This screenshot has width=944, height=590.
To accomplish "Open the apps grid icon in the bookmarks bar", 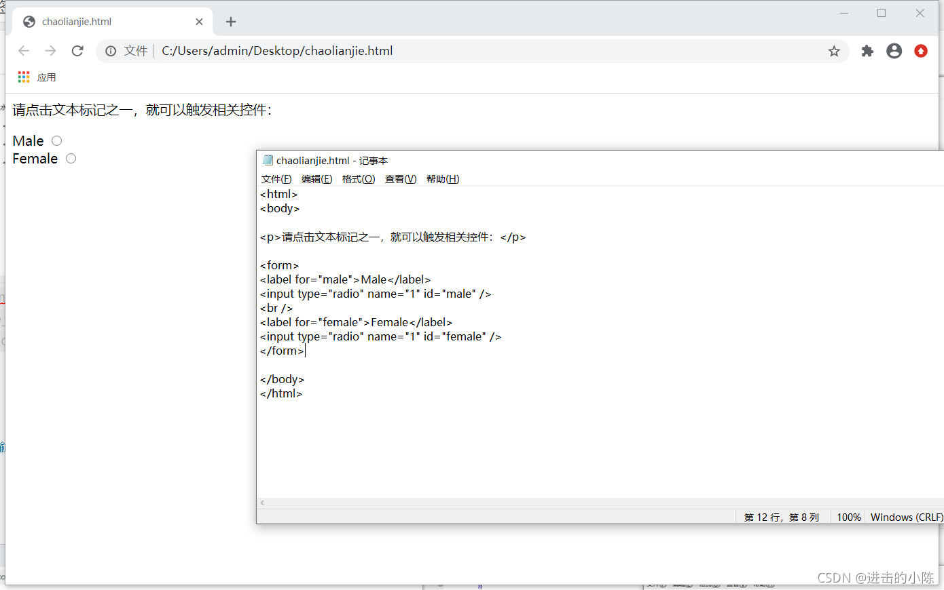I will click(24, 77).
